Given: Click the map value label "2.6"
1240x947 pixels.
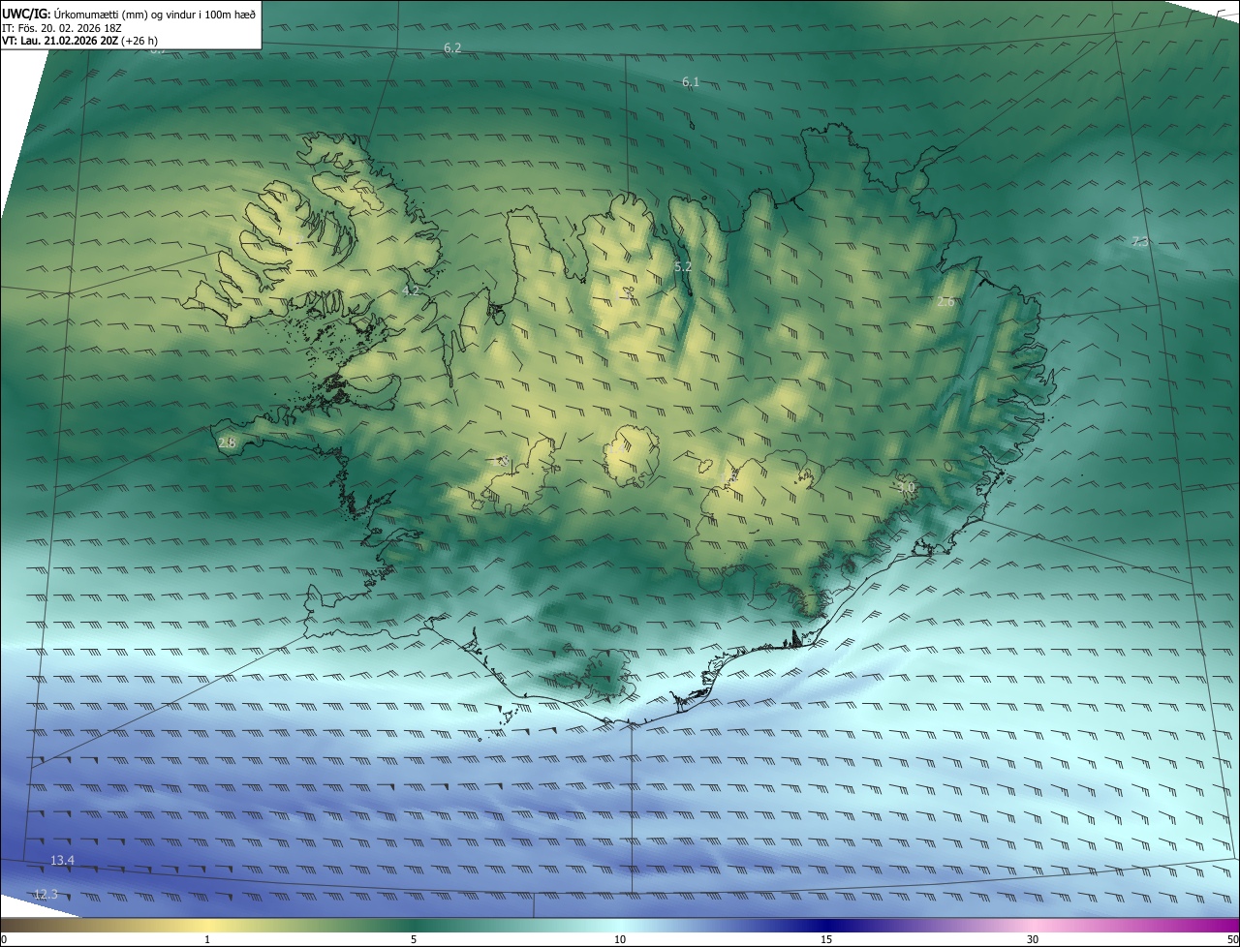Looking at the screenshot, I should click(946, 302).
